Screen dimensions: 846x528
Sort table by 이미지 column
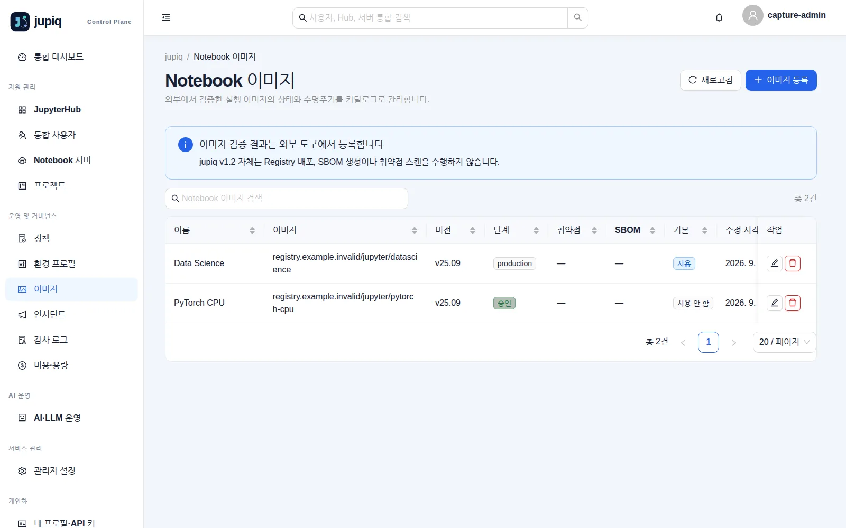(345, 230)
